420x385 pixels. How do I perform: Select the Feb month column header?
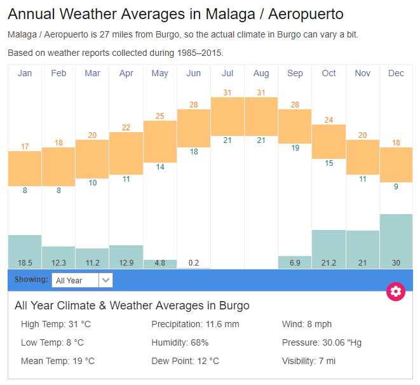[58, 73]
